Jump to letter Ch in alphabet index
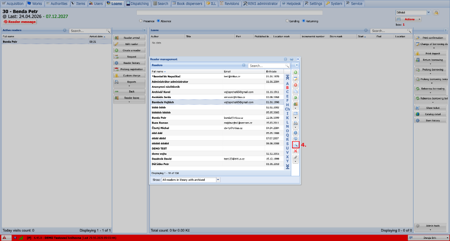 pos(287,109)
